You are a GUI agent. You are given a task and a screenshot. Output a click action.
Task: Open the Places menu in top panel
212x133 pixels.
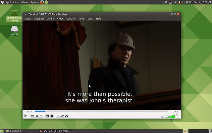pyautogui.click(x=25, y=2)
